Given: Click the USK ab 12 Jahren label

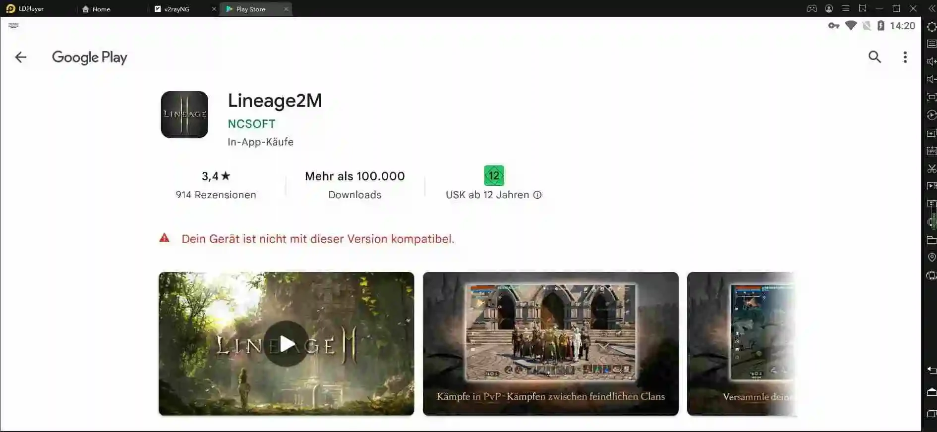Looking at the screenshot, I should [x=487, y=195].
